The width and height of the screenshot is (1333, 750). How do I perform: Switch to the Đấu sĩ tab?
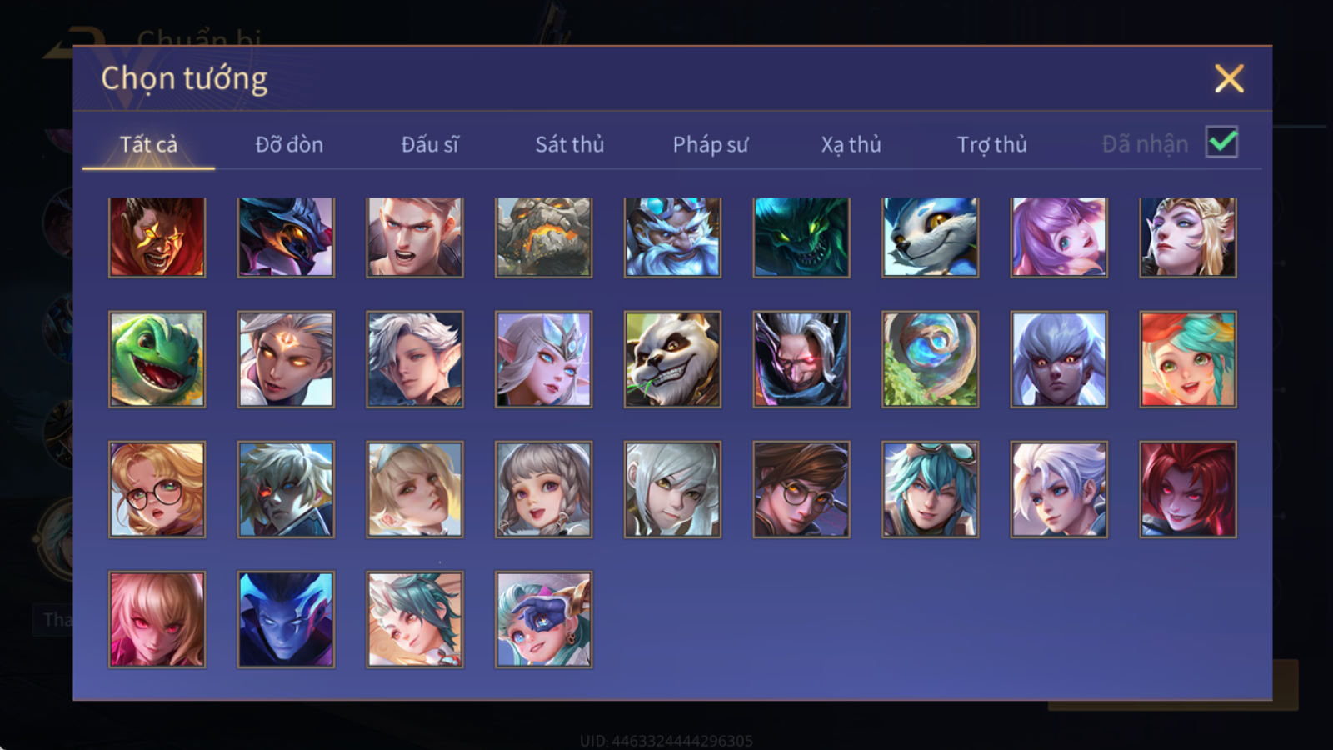coord(429,144)
